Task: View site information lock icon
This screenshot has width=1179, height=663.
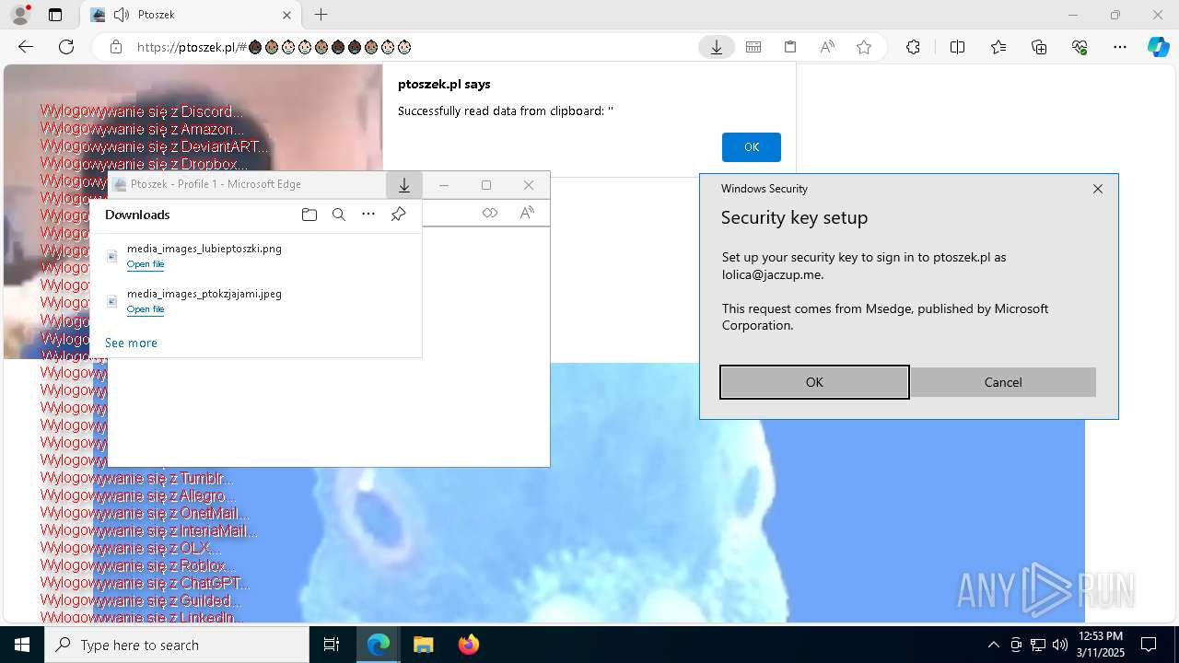Action: 116,47
